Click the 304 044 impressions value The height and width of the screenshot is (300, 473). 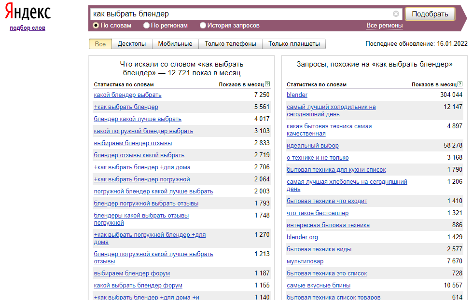coord(451,95)
